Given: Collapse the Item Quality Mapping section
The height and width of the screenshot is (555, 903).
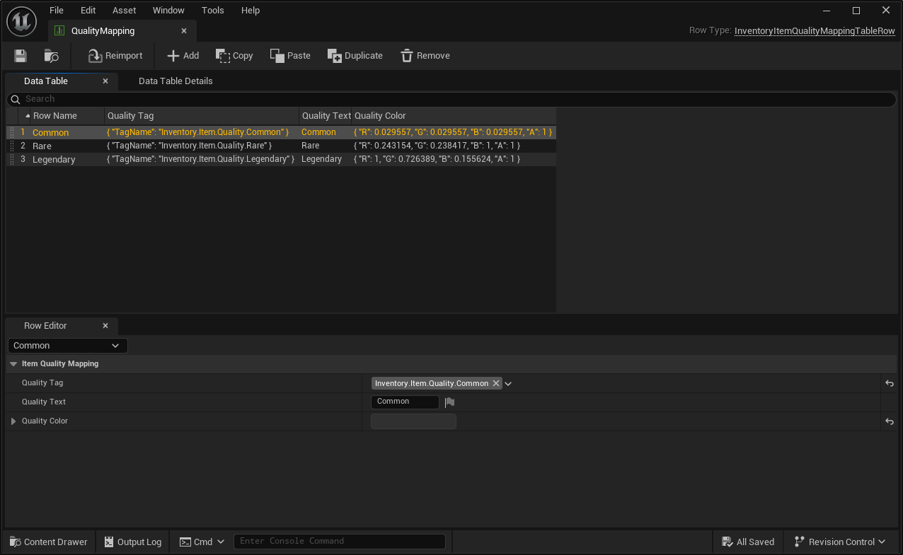Looking at the screenshot, I should 13,364.
